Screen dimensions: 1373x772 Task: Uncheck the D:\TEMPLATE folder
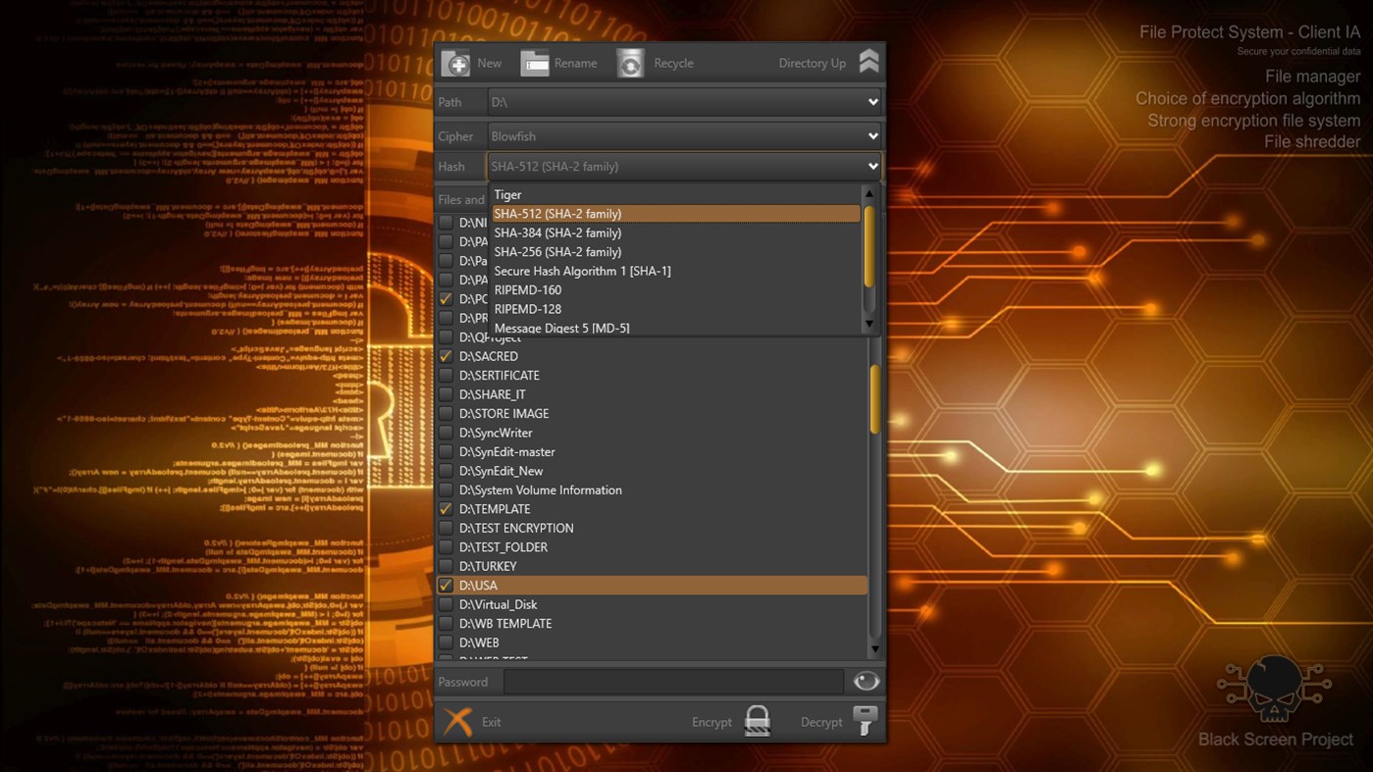(x=446, y=508)
